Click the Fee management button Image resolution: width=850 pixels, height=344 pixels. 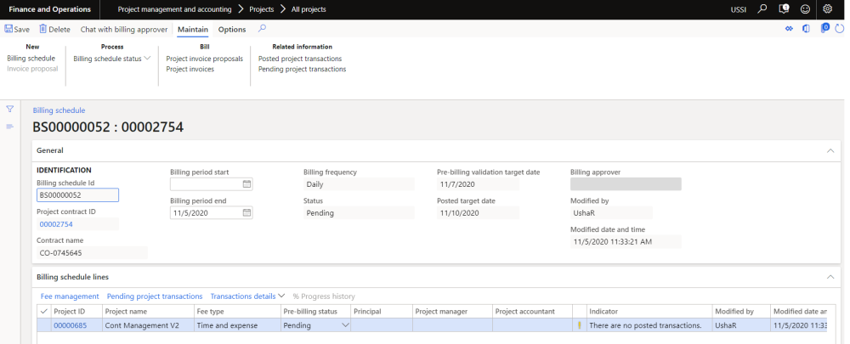coord(70,296)
